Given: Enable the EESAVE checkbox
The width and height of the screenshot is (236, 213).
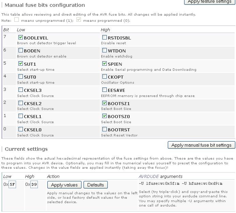Looking at the screenshot, I should pos(104,90).
